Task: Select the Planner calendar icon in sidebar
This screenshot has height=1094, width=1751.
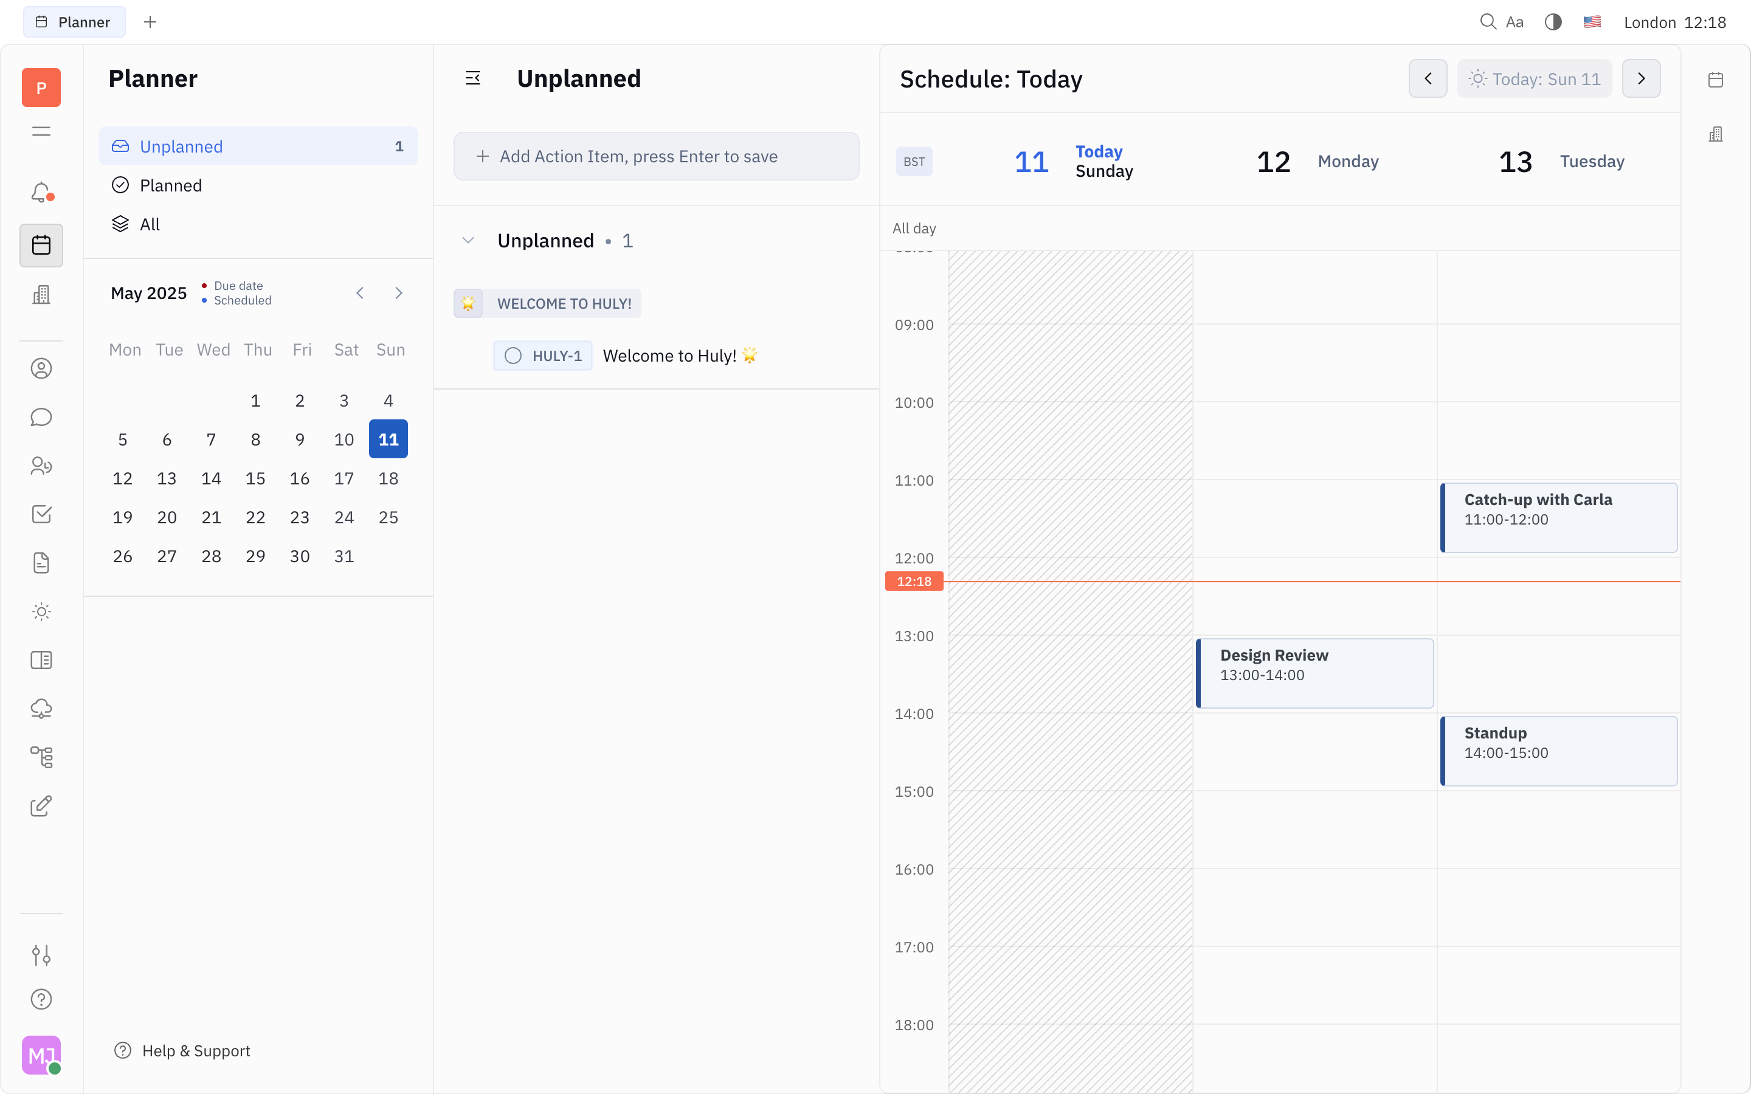Action: pyautogui.click(x=41, y=246)
